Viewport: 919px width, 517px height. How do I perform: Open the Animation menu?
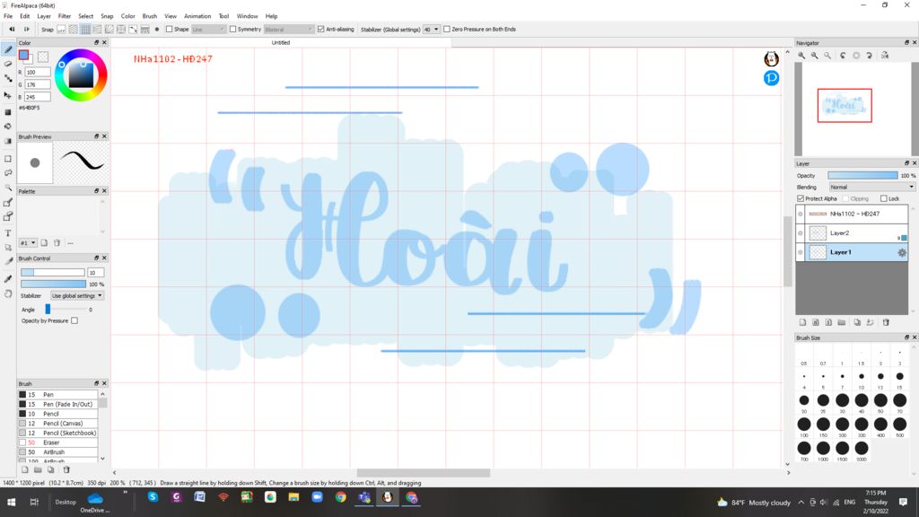coord(197,16)
